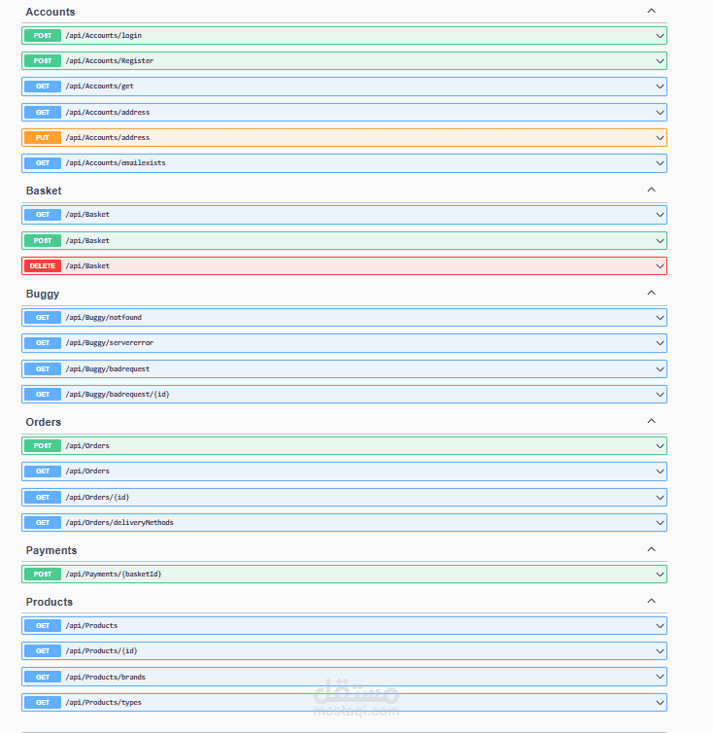The image size is (713, 733).
Task: Expand the DELETE /api/Basket row chevron
Action: coord(660,266)
